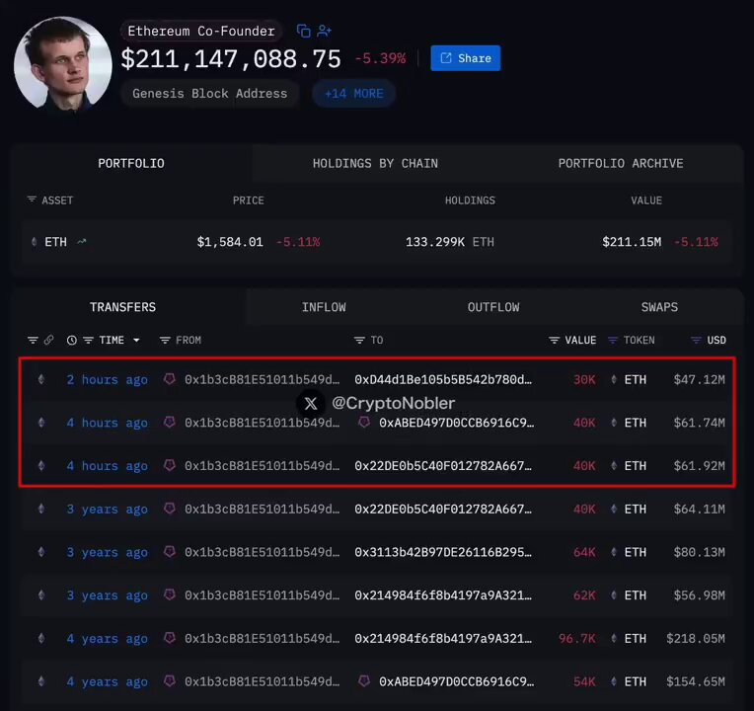Viewport: 754px width, 711px height.
Task: Click the clock icon next to TIME
Action: pyautogui.click(x=72, y=340)
